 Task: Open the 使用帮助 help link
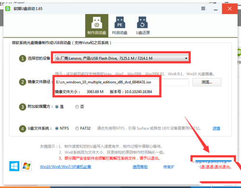pos(140,167)
